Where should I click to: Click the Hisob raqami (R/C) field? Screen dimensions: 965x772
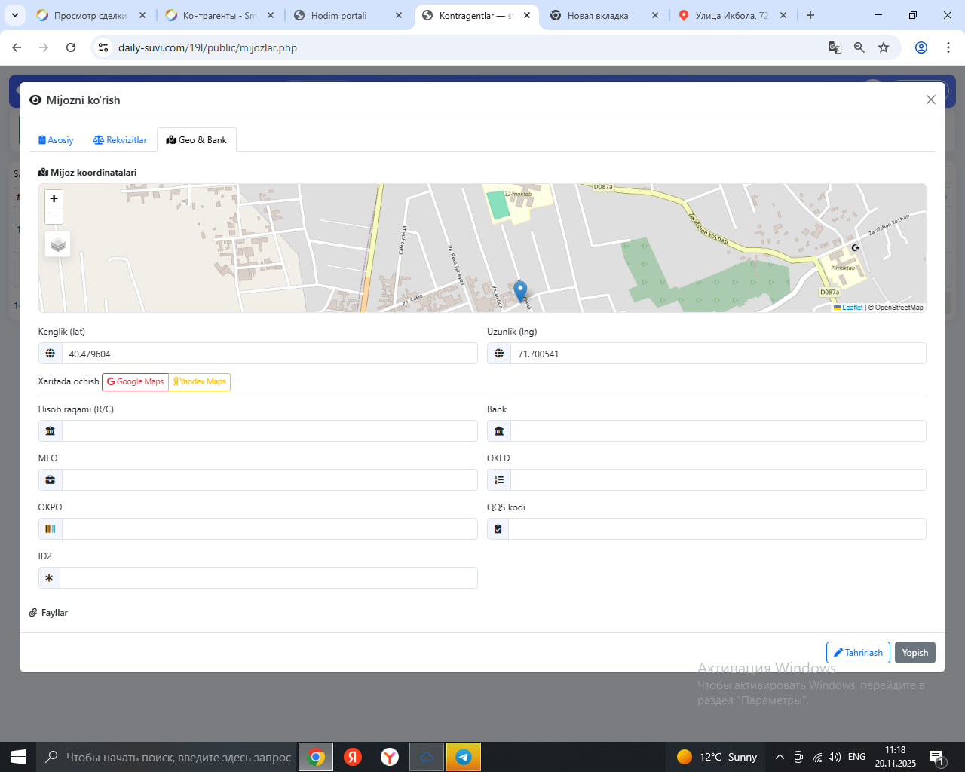tap(268, 431)
